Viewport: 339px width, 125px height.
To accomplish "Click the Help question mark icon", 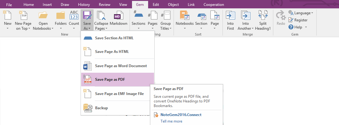I will click(291, 27).
